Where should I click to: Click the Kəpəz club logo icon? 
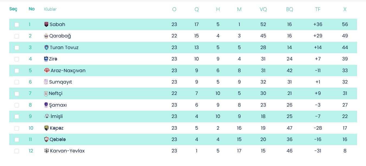click(x=46, y=128)
